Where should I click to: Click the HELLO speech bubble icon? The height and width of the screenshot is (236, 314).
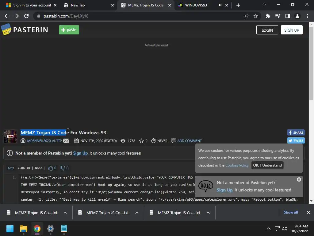coord(206,186)
